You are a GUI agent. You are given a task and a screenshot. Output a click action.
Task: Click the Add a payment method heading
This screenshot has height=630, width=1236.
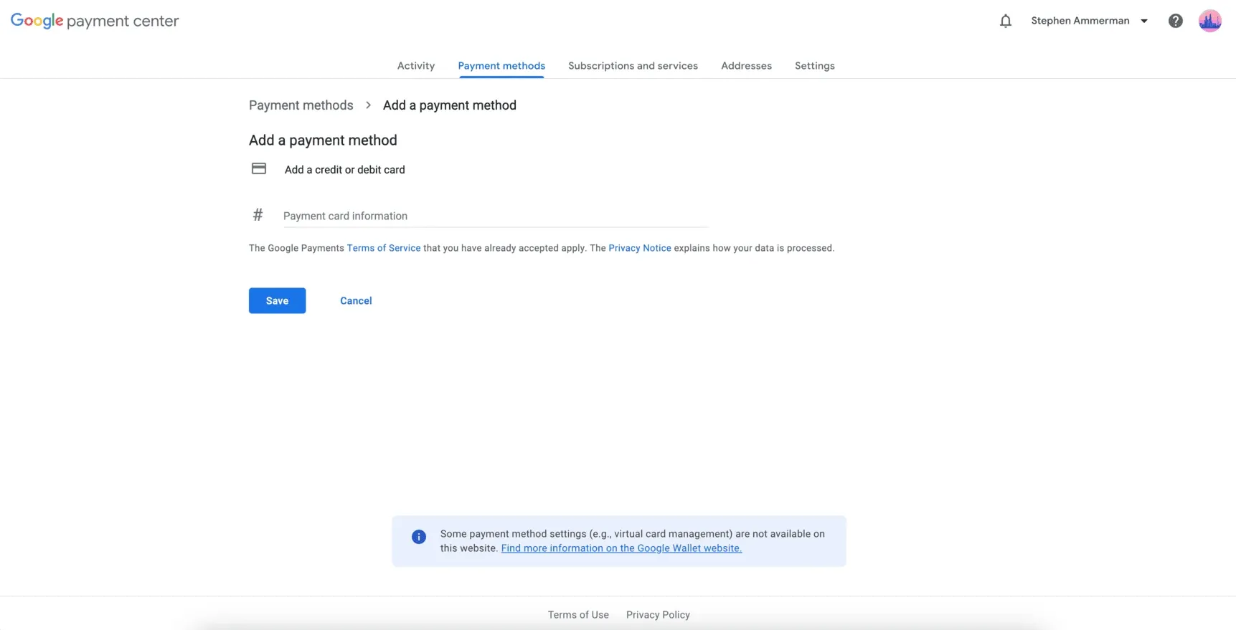323,140
